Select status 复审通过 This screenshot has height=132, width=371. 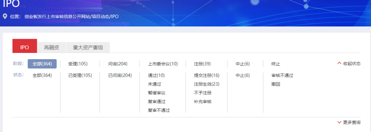point(157,102)
